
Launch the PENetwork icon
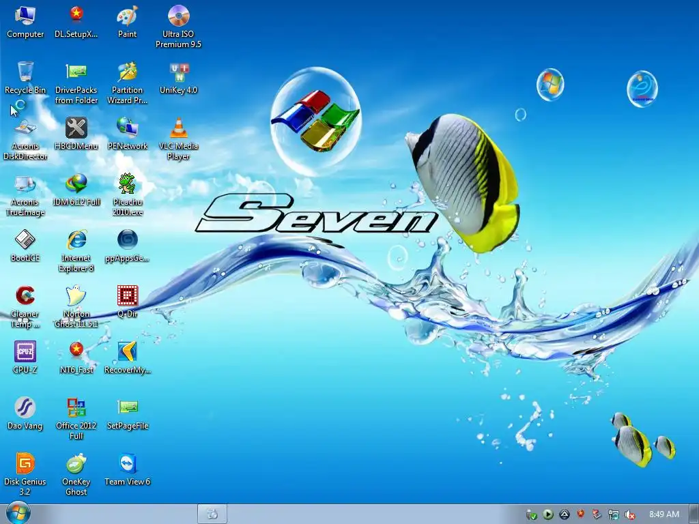click(128, 134)
